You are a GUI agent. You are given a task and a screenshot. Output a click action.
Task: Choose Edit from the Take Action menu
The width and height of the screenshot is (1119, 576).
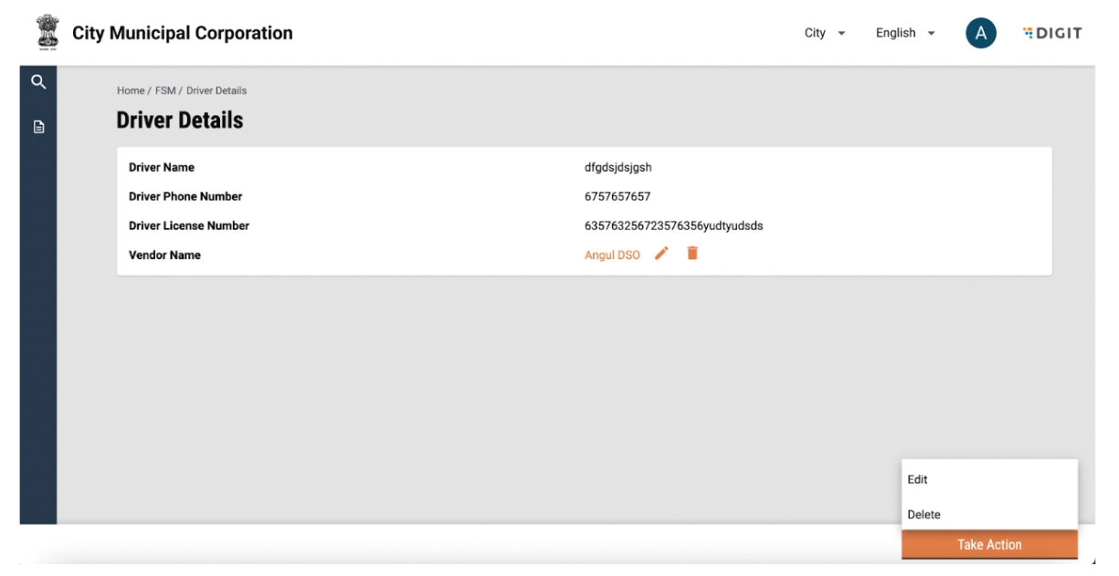pyautogui.click(x=918, y=479)
